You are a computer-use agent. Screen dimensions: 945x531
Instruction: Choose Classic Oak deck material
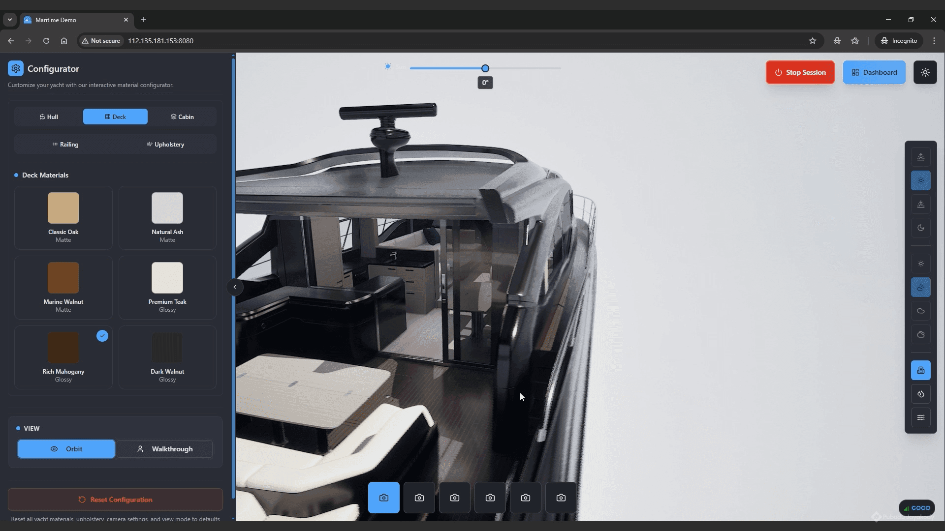point(63,218)
